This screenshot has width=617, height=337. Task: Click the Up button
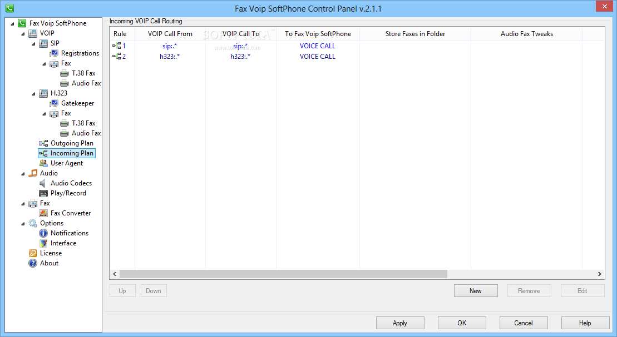pyautogui.click(x=122, y=291)
